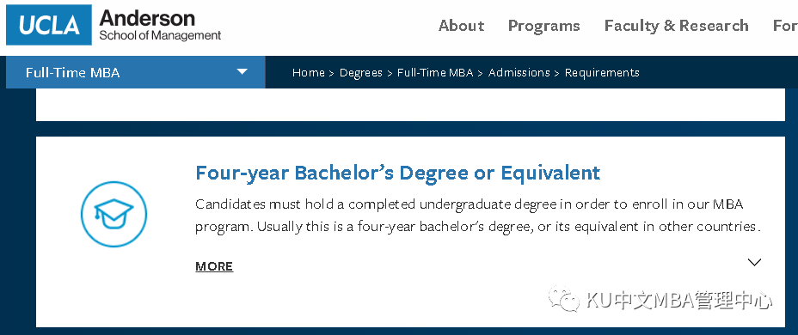Click the MORE link
Image resolution: width=798 pixels, height=335 pixels.
(214, 266)
